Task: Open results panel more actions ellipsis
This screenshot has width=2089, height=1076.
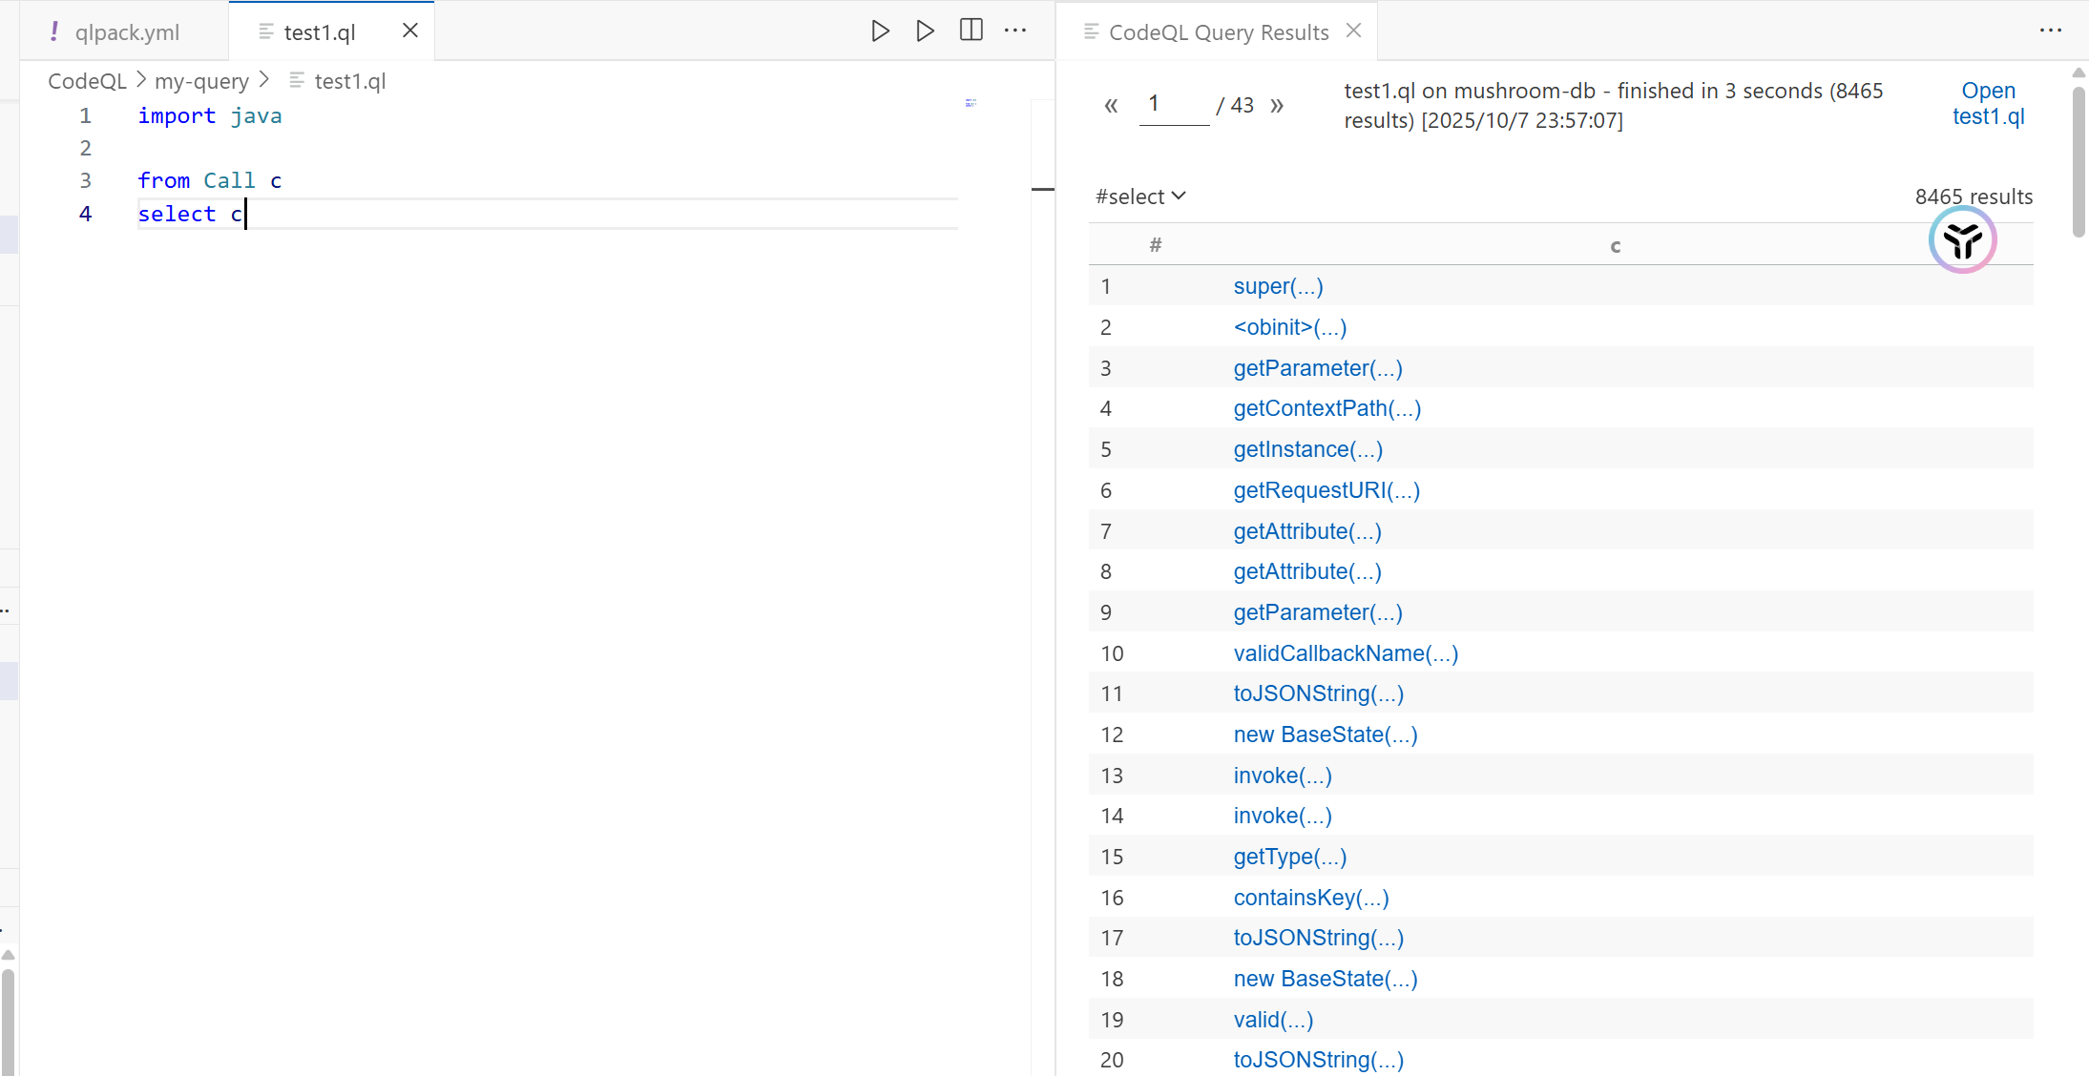Action: [2050, 31]
